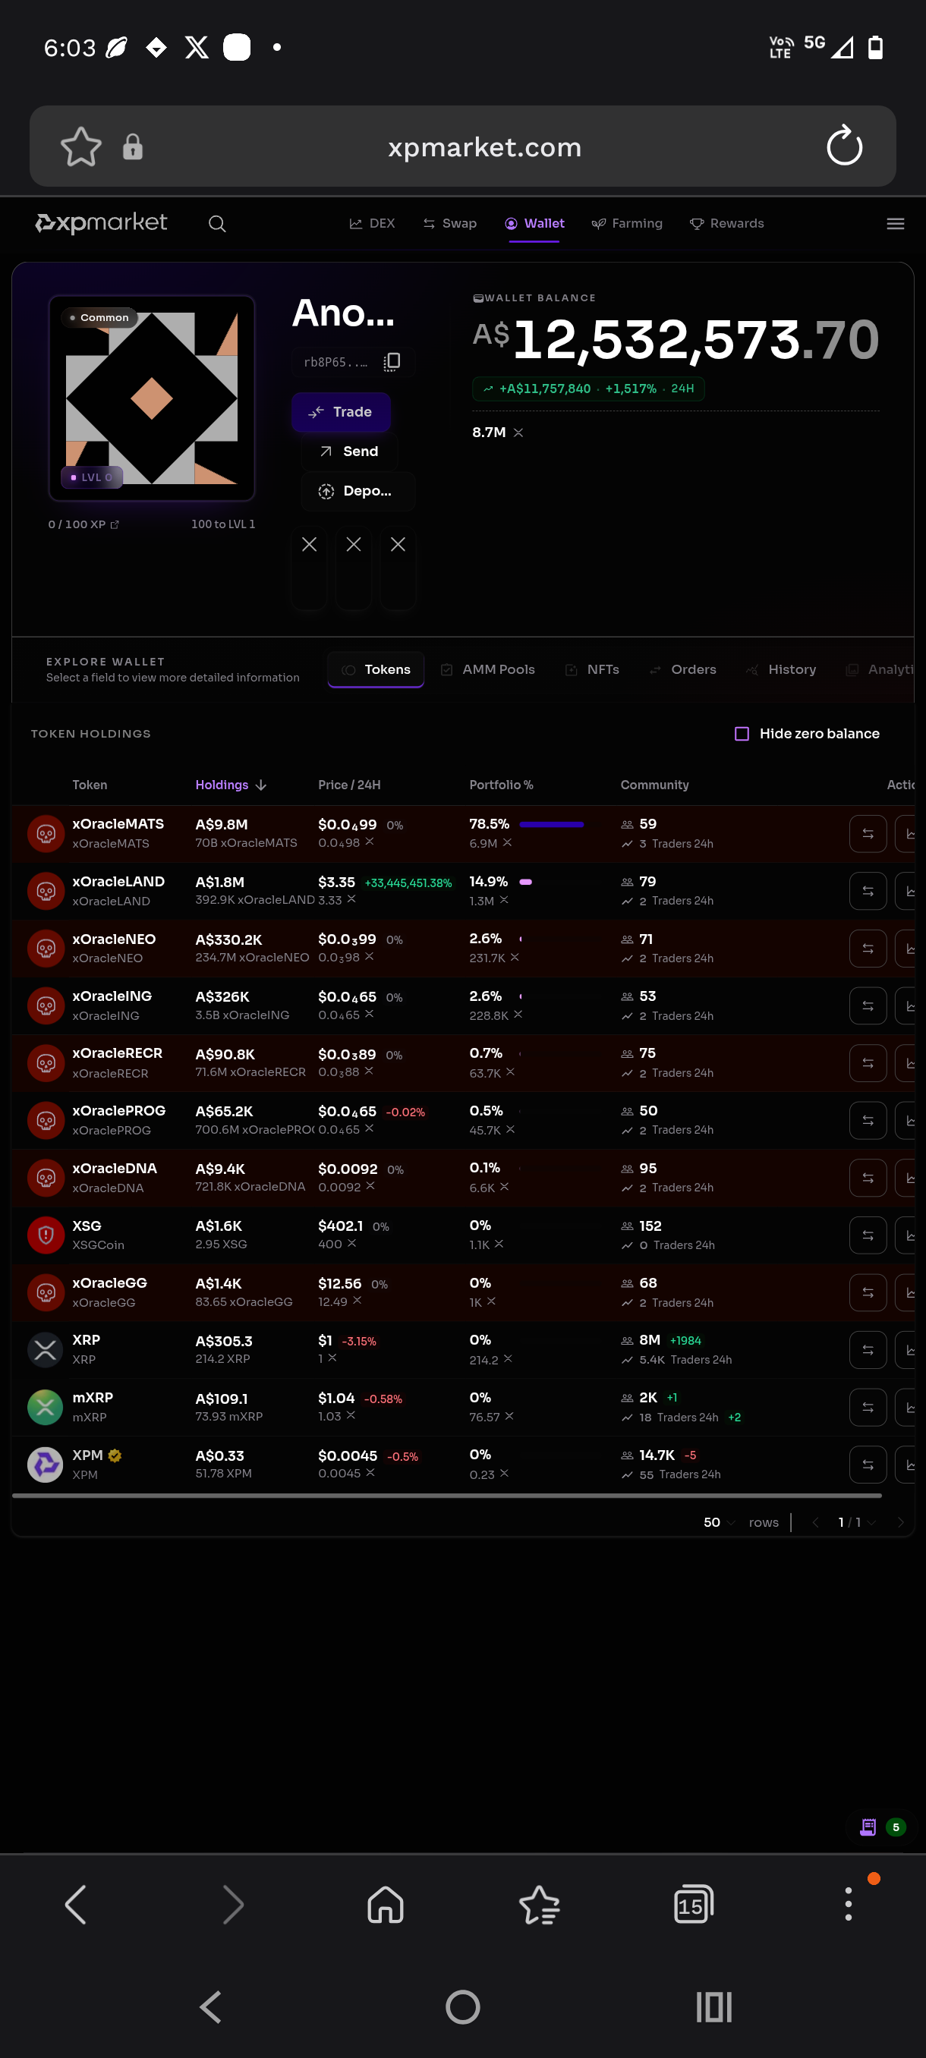This screenshot has height=2058, width=926.
Task: Click the NFT avatar thumbnail
Action: 152,398
